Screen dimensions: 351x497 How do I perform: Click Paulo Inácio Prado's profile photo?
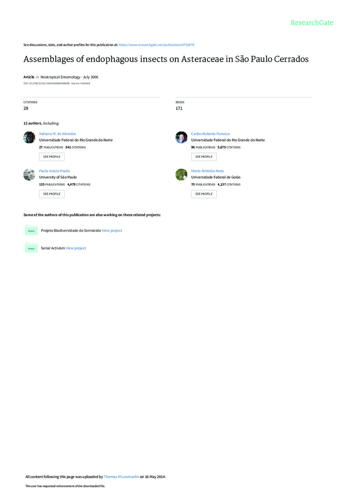[x=29, y=174]
